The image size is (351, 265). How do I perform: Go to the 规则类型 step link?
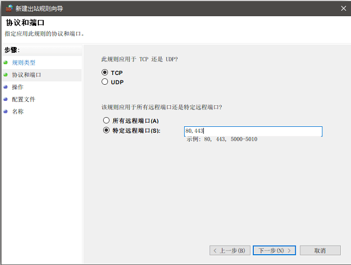(24, 63)
